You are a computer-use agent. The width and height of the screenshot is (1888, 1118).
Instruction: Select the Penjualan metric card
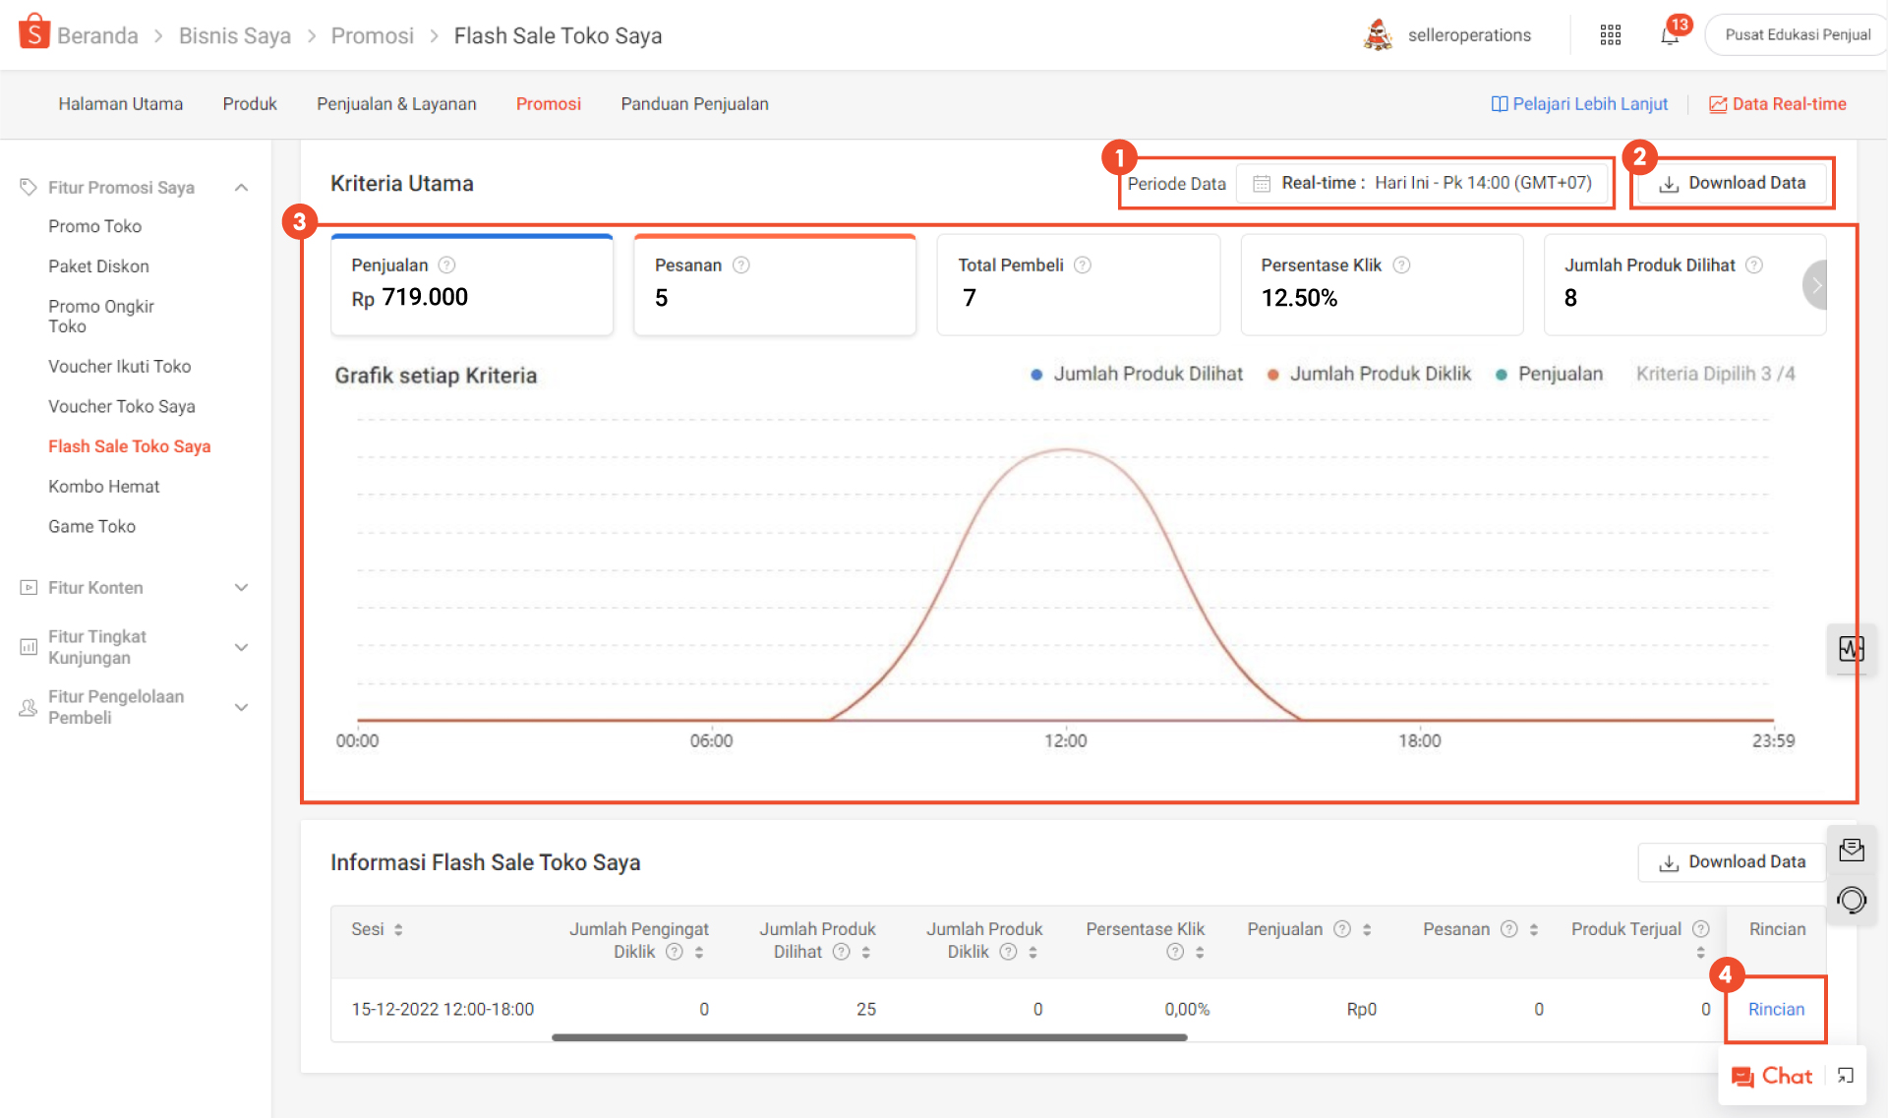pos(472,285)
